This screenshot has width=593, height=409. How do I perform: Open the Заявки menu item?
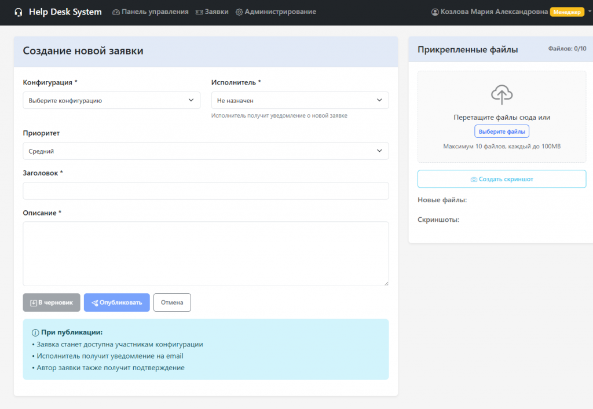click(212, 12)
